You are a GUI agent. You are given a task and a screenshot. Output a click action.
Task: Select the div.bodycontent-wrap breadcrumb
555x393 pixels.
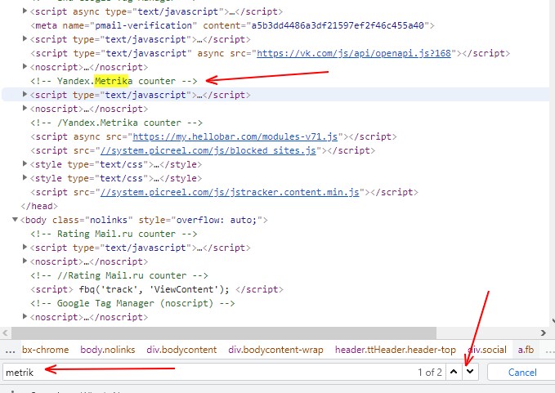point(276,350)
